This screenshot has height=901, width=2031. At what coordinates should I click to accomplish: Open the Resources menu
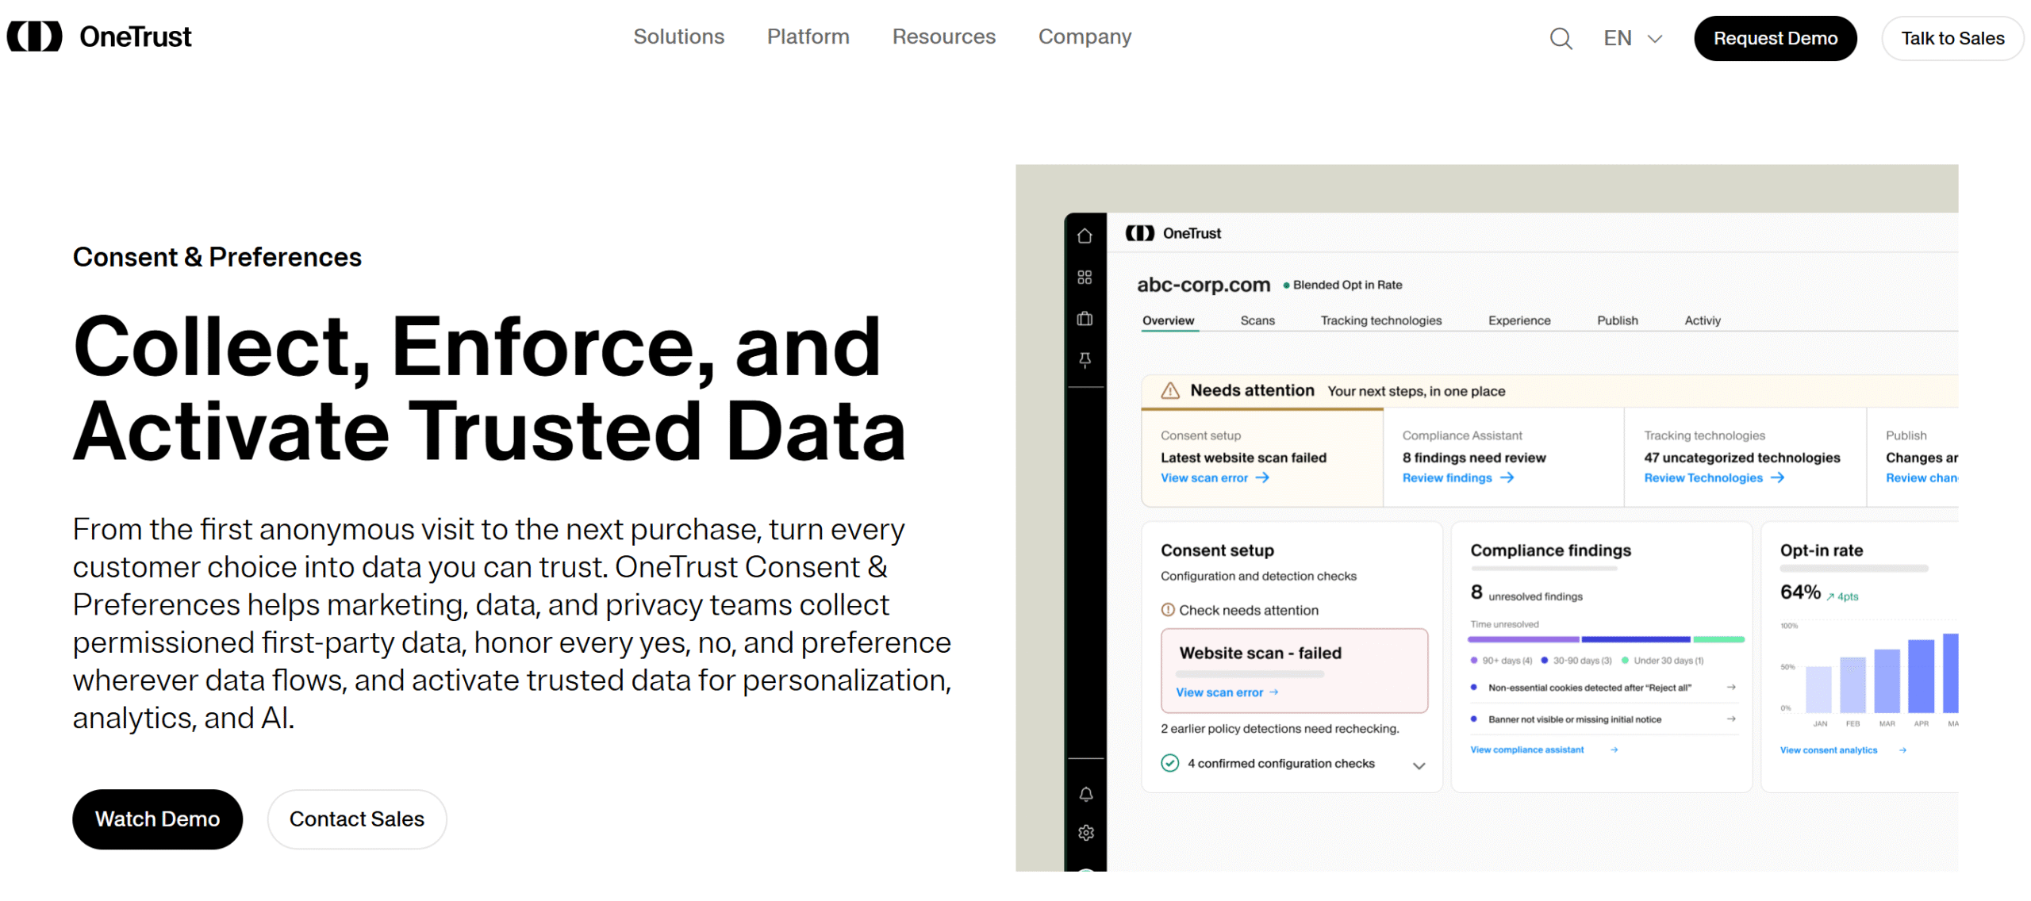click(943, 36)
